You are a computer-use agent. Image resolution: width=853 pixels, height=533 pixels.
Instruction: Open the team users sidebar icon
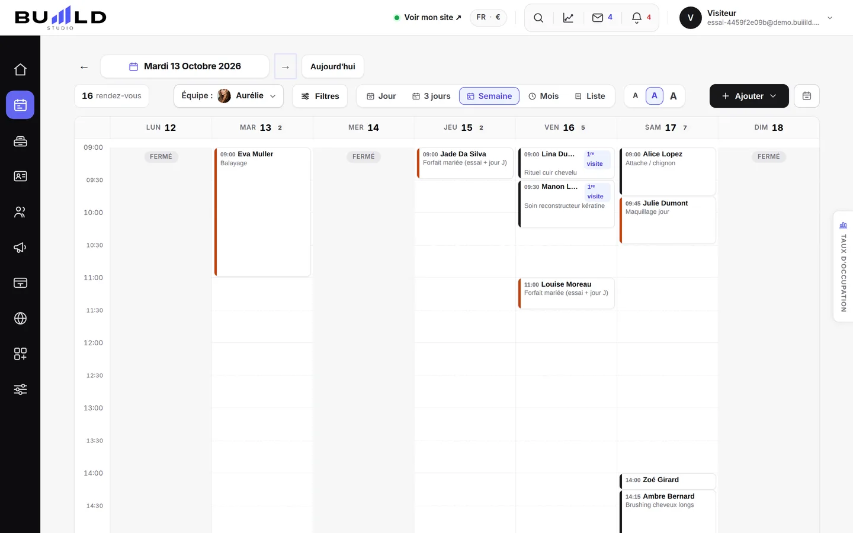point(20,211)
